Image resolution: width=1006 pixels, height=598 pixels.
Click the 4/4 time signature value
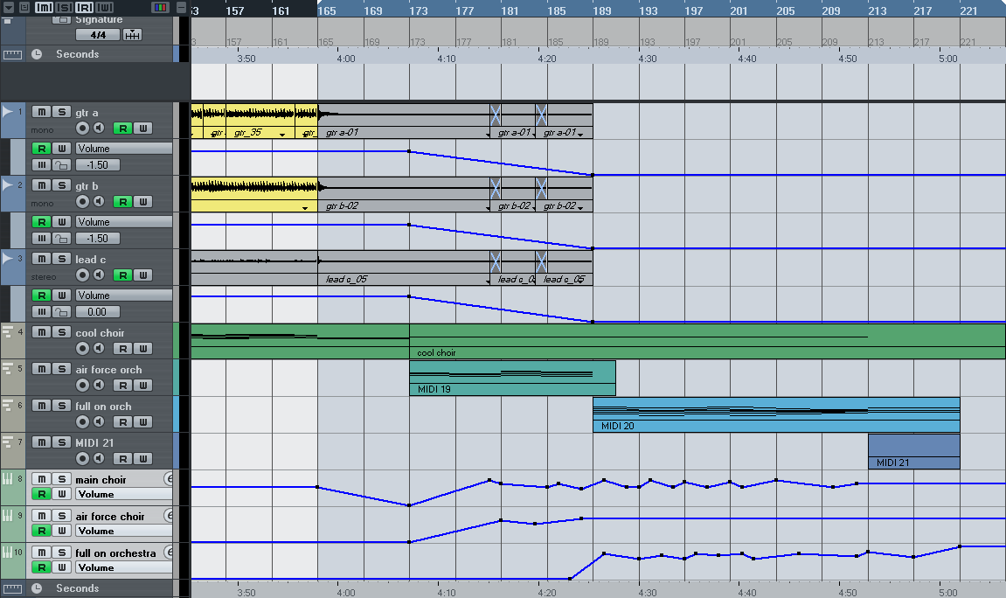coord(98,35)
